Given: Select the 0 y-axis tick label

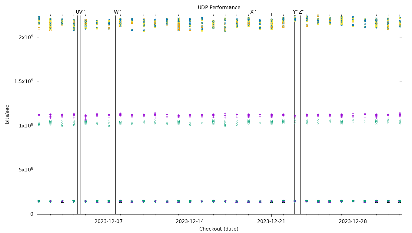Looking at the screenshot, I should click(32, 214).
